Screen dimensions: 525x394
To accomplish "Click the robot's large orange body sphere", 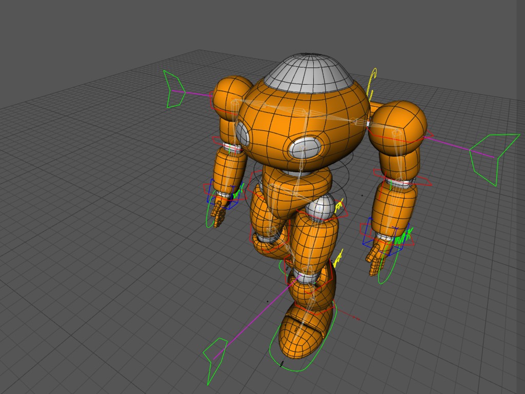I will (303, 124).
